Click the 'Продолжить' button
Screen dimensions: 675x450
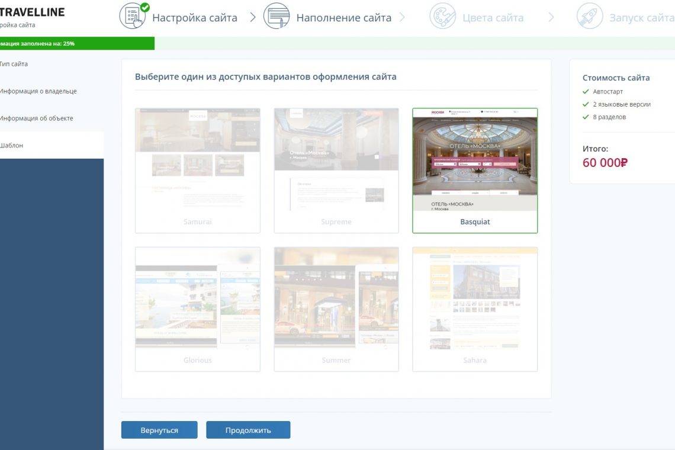[x=248, y=430]
